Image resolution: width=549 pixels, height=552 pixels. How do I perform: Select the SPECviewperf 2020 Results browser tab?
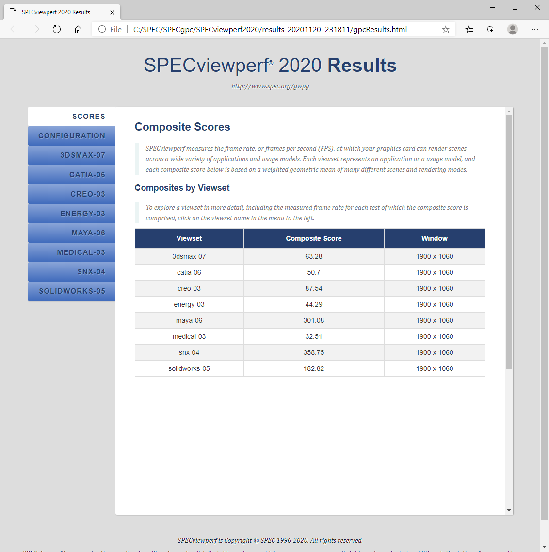coord(62,12)
